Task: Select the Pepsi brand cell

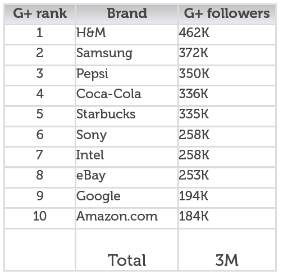Action: (127, 75)
